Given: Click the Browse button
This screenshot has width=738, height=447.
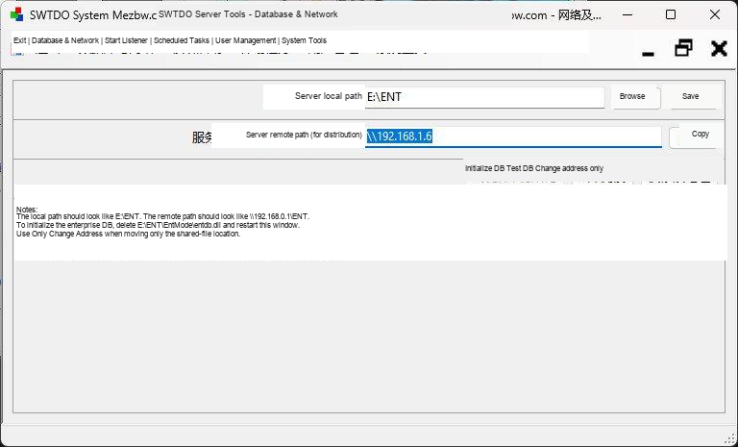Looking at the screenshot, I should (635, 97).
